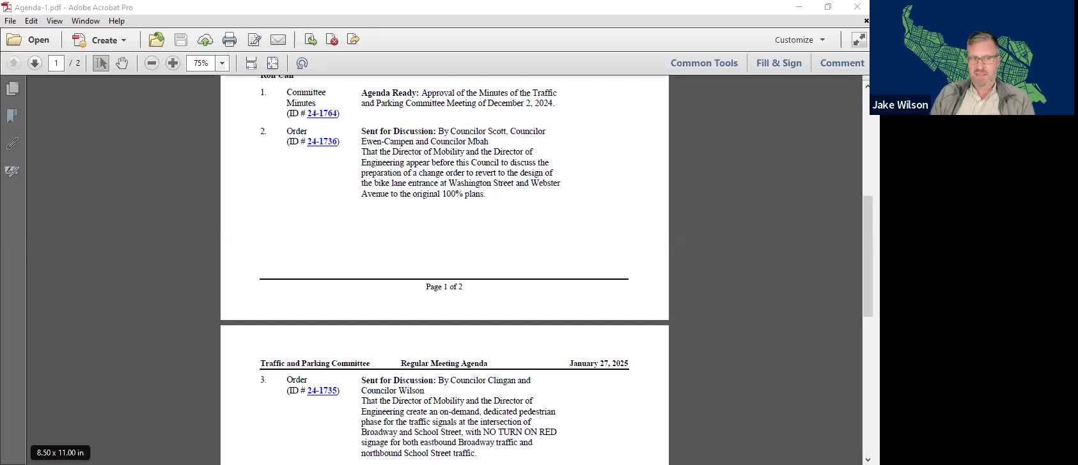
Task: Click the 'Agenda Ready:' bold text
Action: coord(390,93)
